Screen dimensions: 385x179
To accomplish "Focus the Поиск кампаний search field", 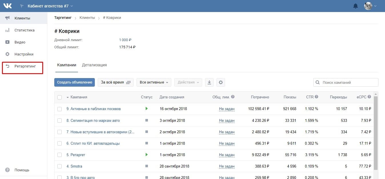I will 346,82.
